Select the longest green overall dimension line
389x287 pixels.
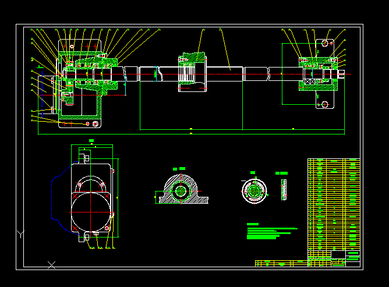point(191,134)
